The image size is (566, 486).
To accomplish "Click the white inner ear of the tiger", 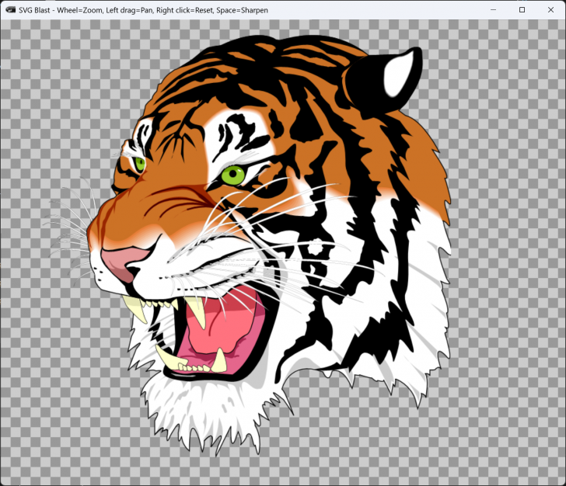I will click(399, 73).
